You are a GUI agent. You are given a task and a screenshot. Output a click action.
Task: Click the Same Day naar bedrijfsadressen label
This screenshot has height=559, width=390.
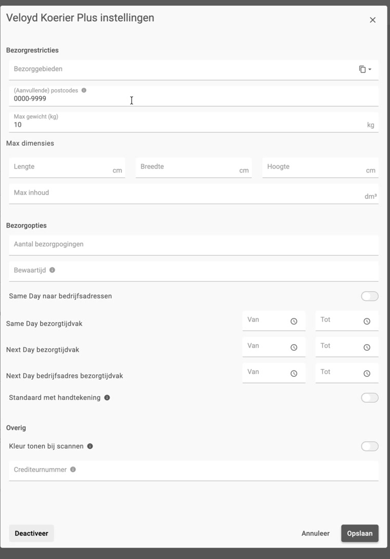(x=60, y=296)
